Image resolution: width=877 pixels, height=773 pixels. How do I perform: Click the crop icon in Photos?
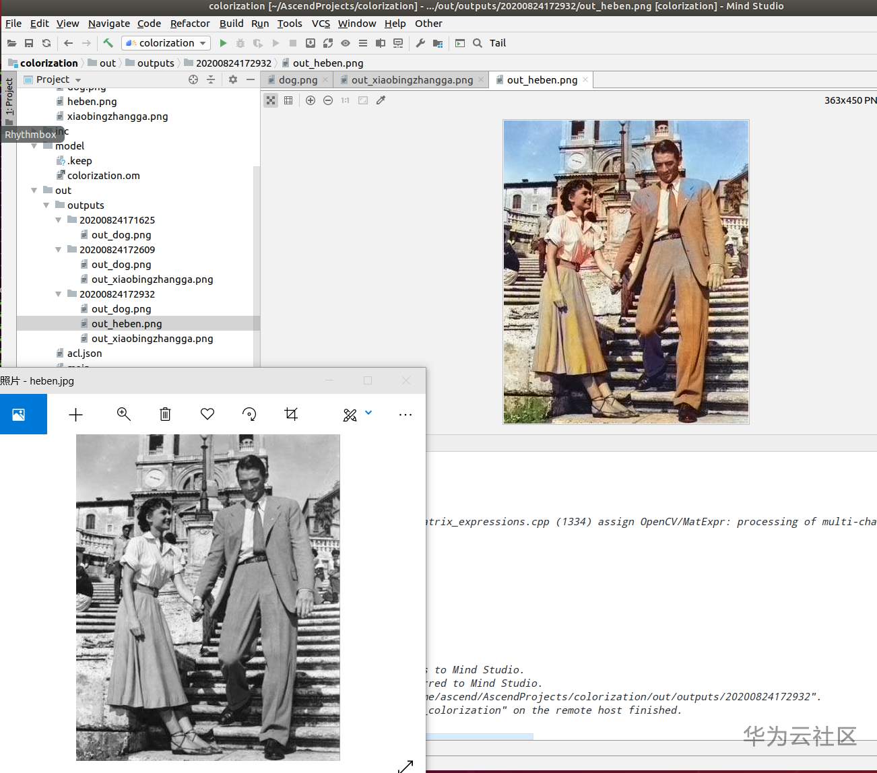[291, 414]
